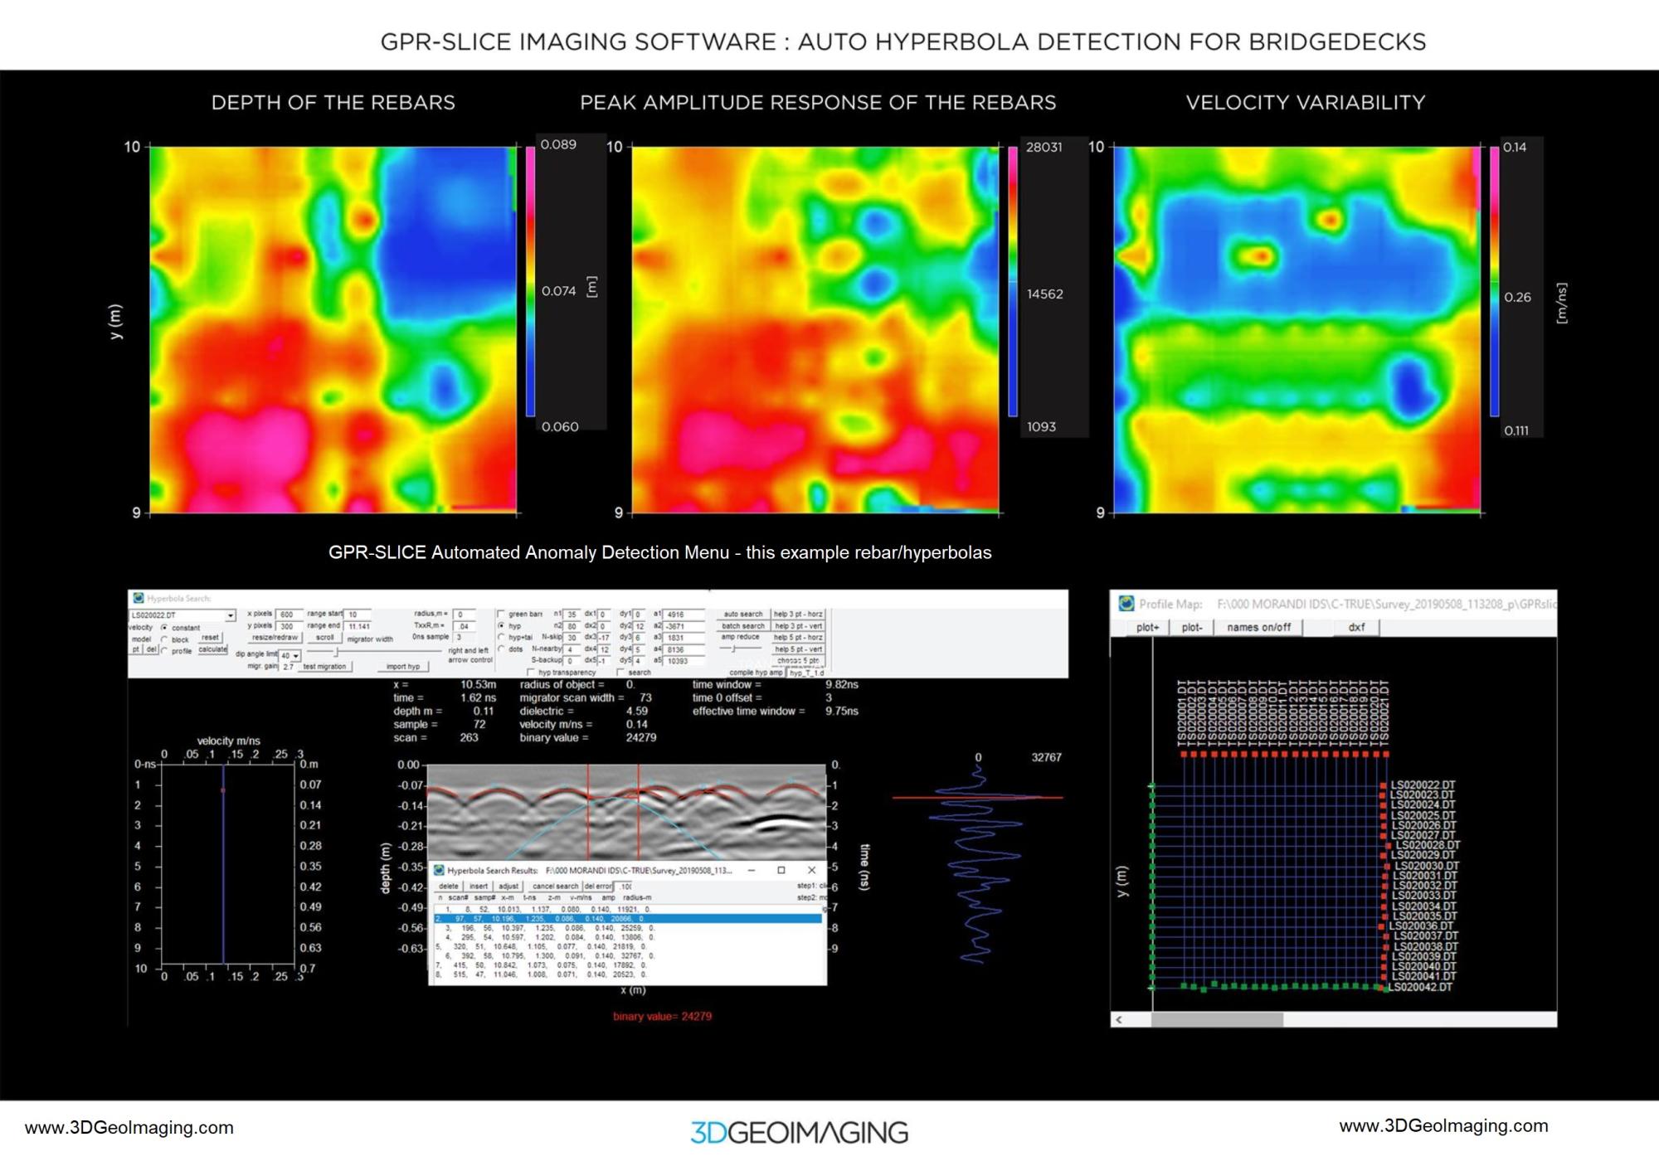Select the profile velocity model radio

(164, 650)
